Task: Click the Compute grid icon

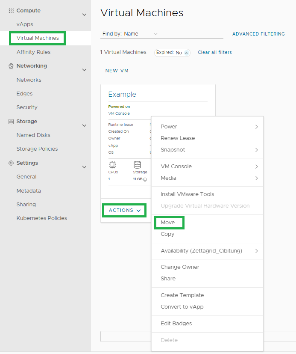Action: click(x=11, y=11)
